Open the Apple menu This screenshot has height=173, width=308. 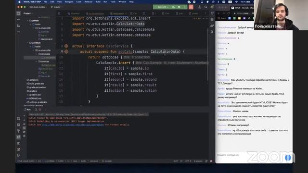pyautogui.click(x=19, y=2)
